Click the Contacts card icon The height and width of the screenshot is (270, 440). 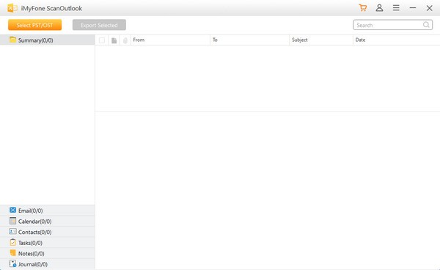click(12, 232)
